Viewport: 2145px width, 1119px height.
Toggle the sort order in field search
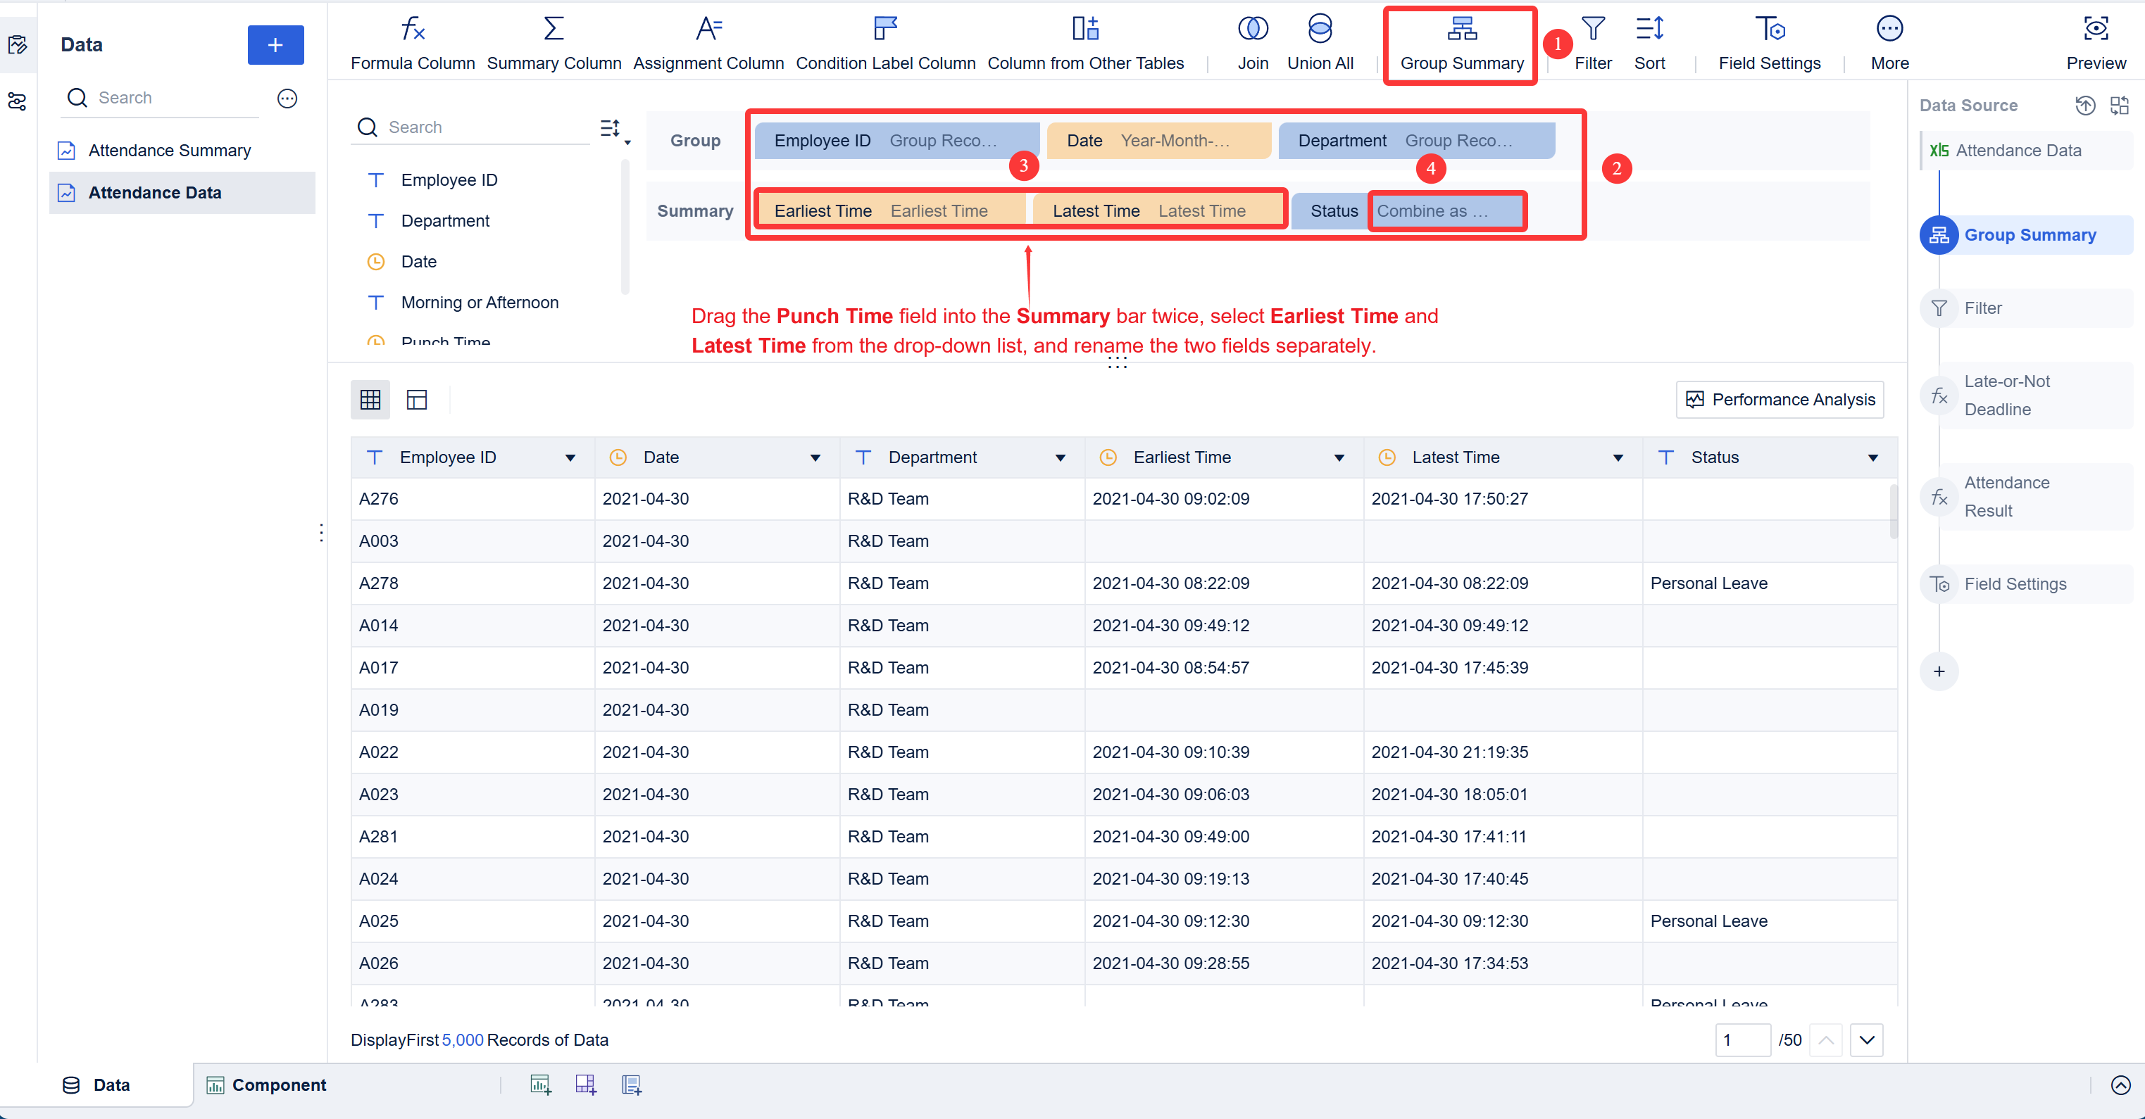coord(611,128)
